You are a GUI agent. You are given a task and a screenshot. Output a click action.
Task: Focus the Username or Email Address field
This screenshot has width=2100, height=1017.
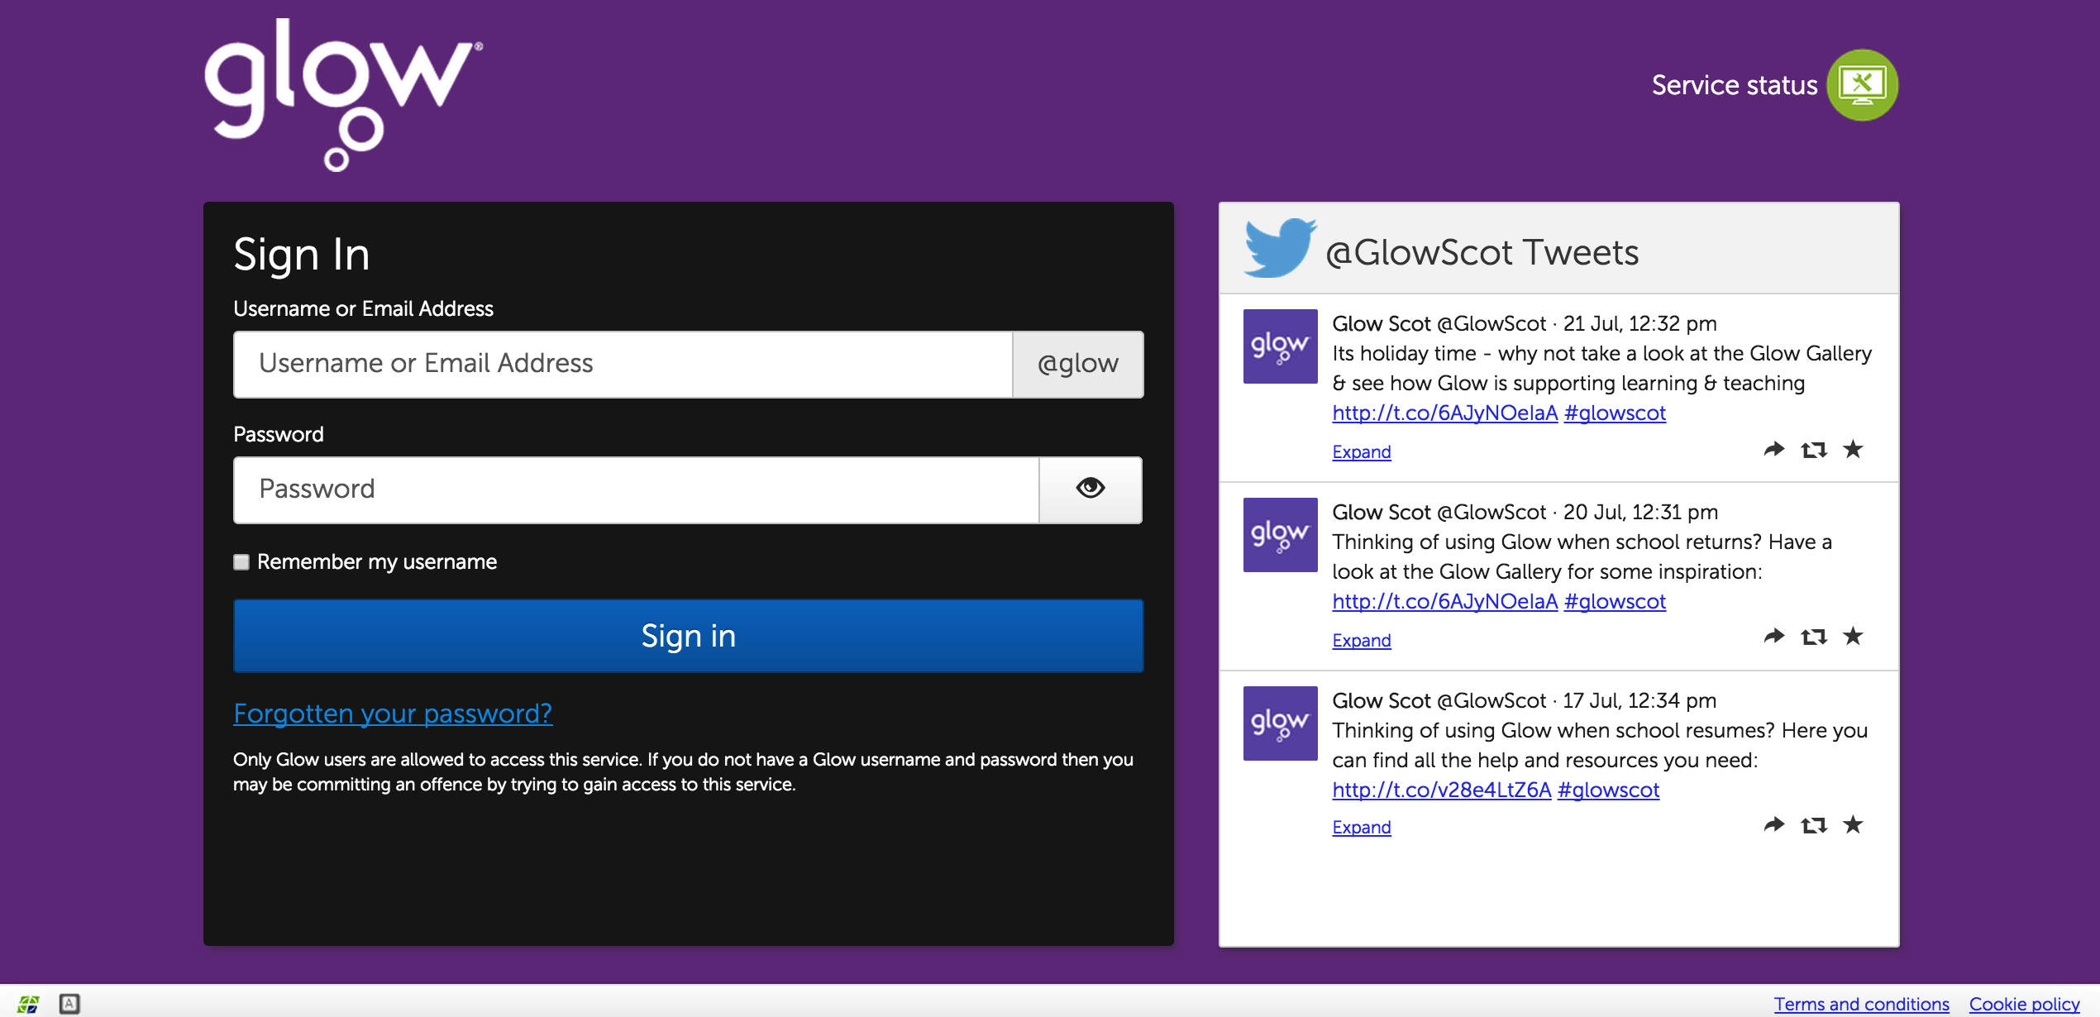point(623,365)
